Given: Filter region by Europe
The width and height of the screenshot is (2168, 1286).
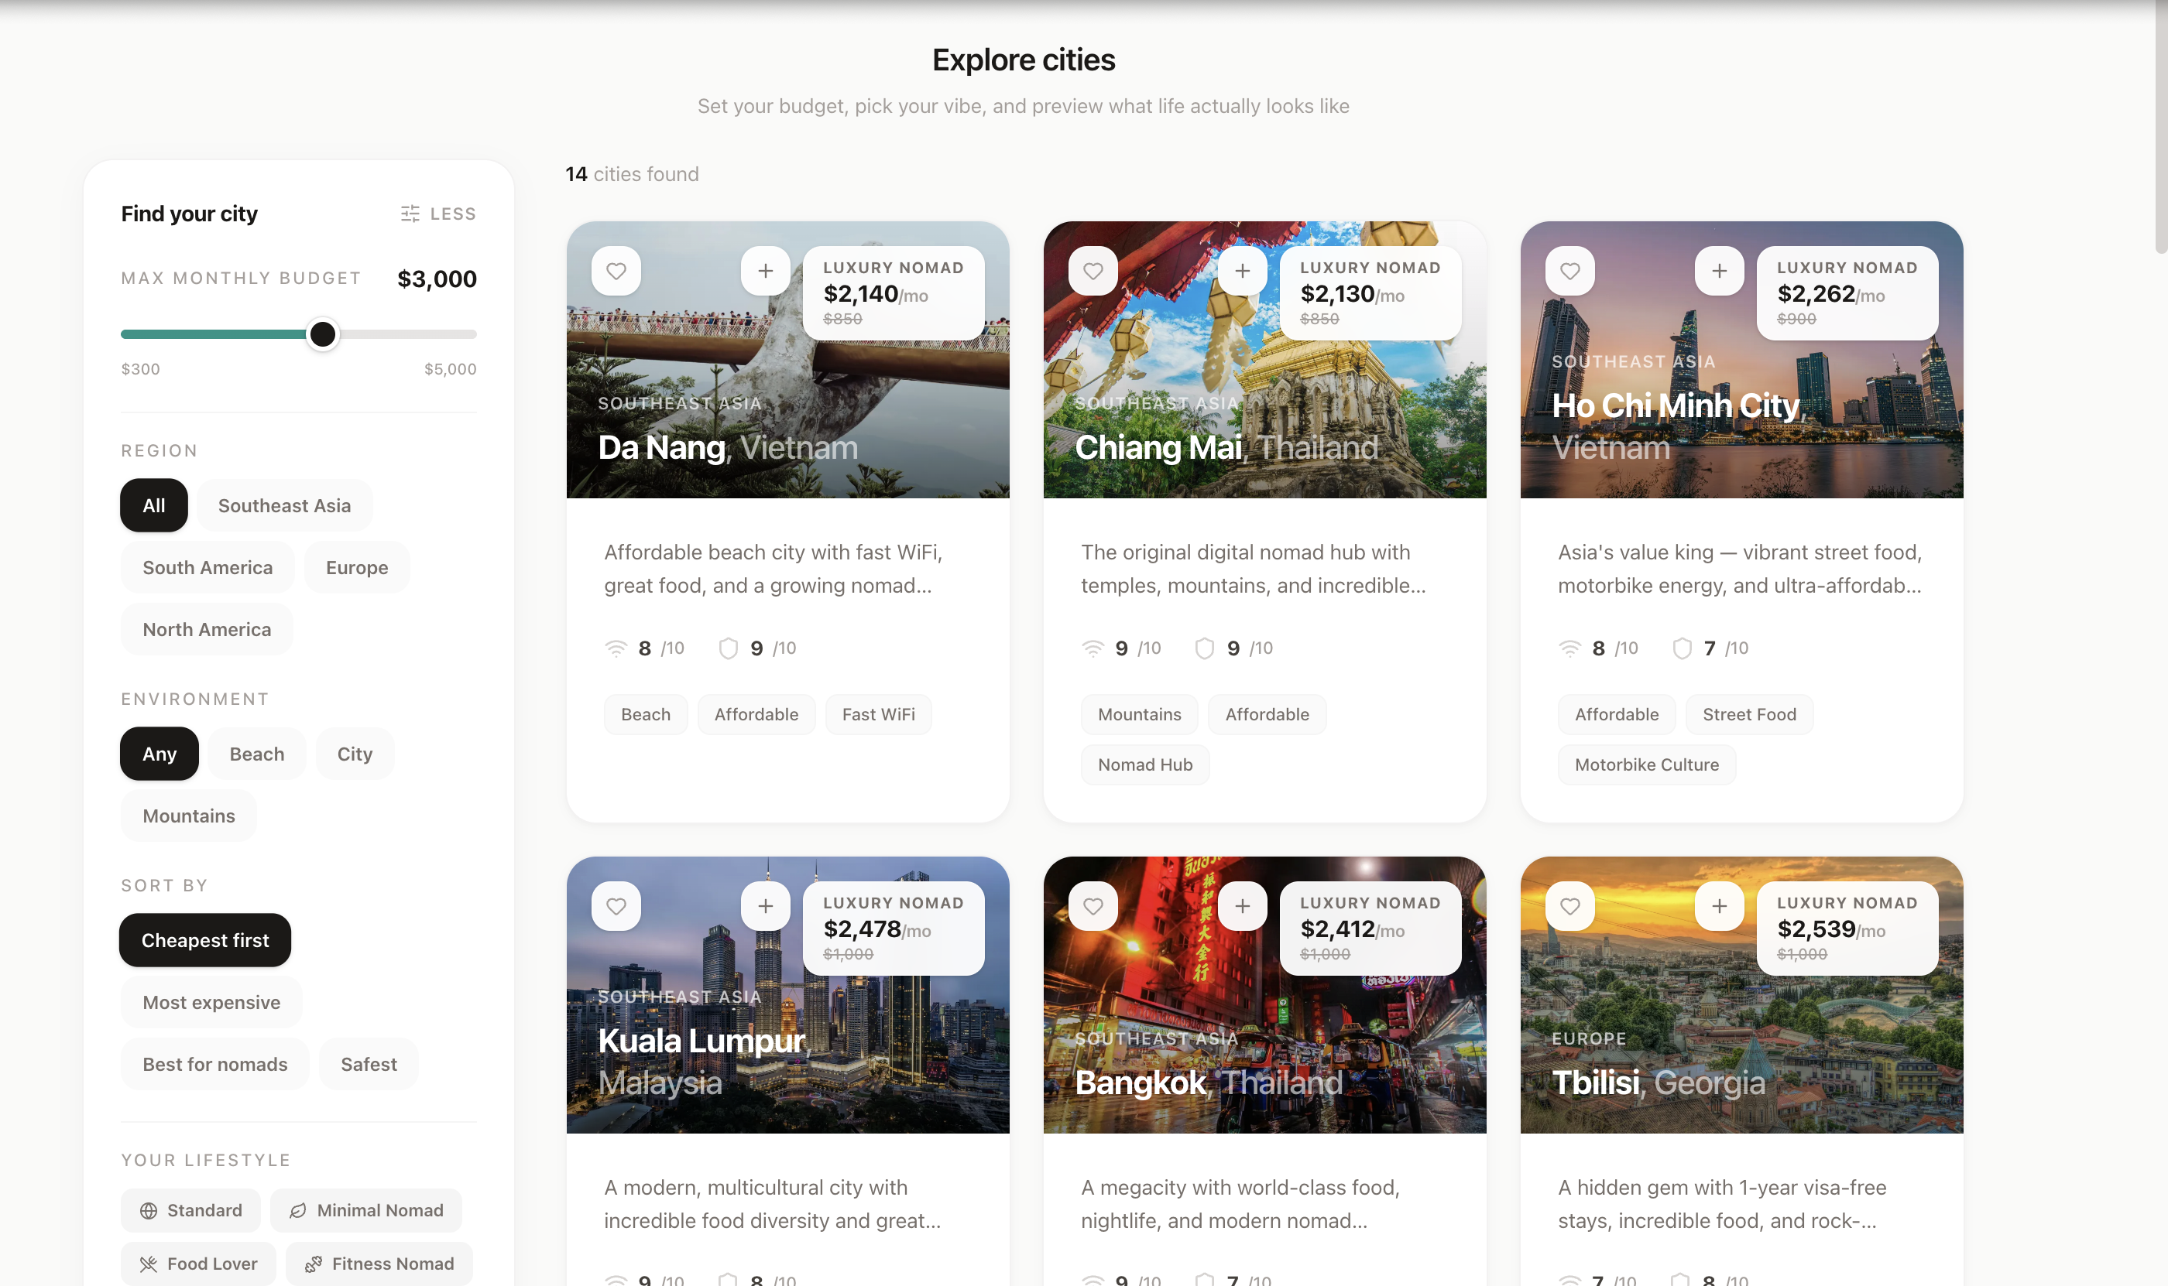Looking at the screenshot, I should [x=356, y=568].
